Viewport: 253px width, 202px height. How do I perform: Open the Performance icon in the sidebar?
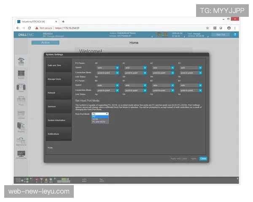(21, 154)
